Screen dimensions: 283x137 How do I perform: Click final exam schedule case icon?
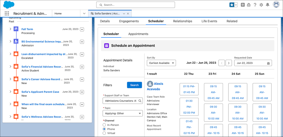[x=16, y=104]
